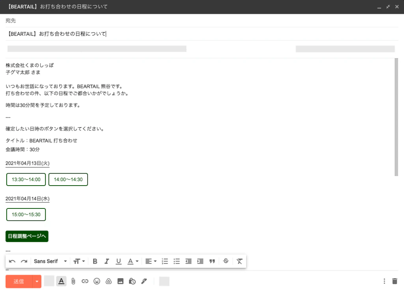
Task: Insert a signature with the pen icon
Action: coord(144,281)
